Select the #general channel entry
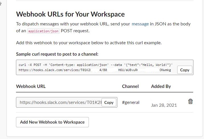 [x=130, y=102]
